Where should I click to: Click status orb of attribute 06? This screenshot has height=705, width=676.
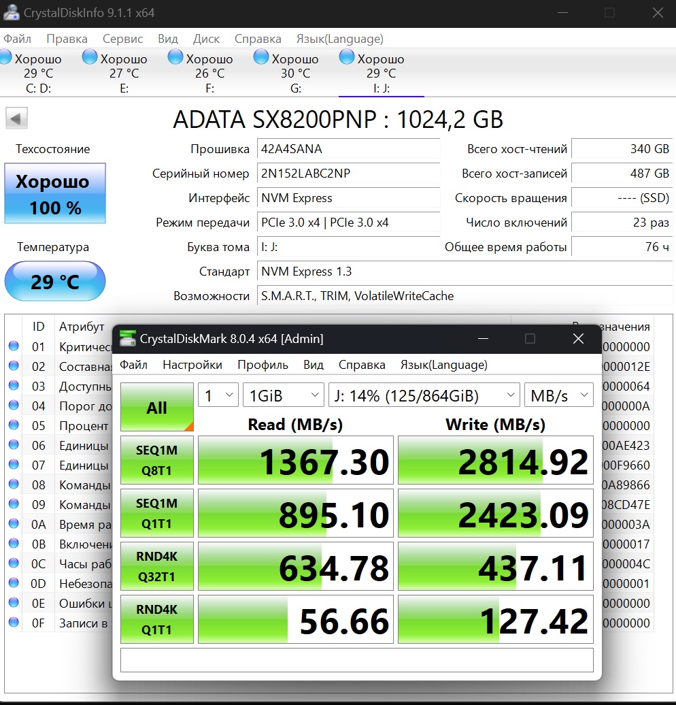click(14, 444)
